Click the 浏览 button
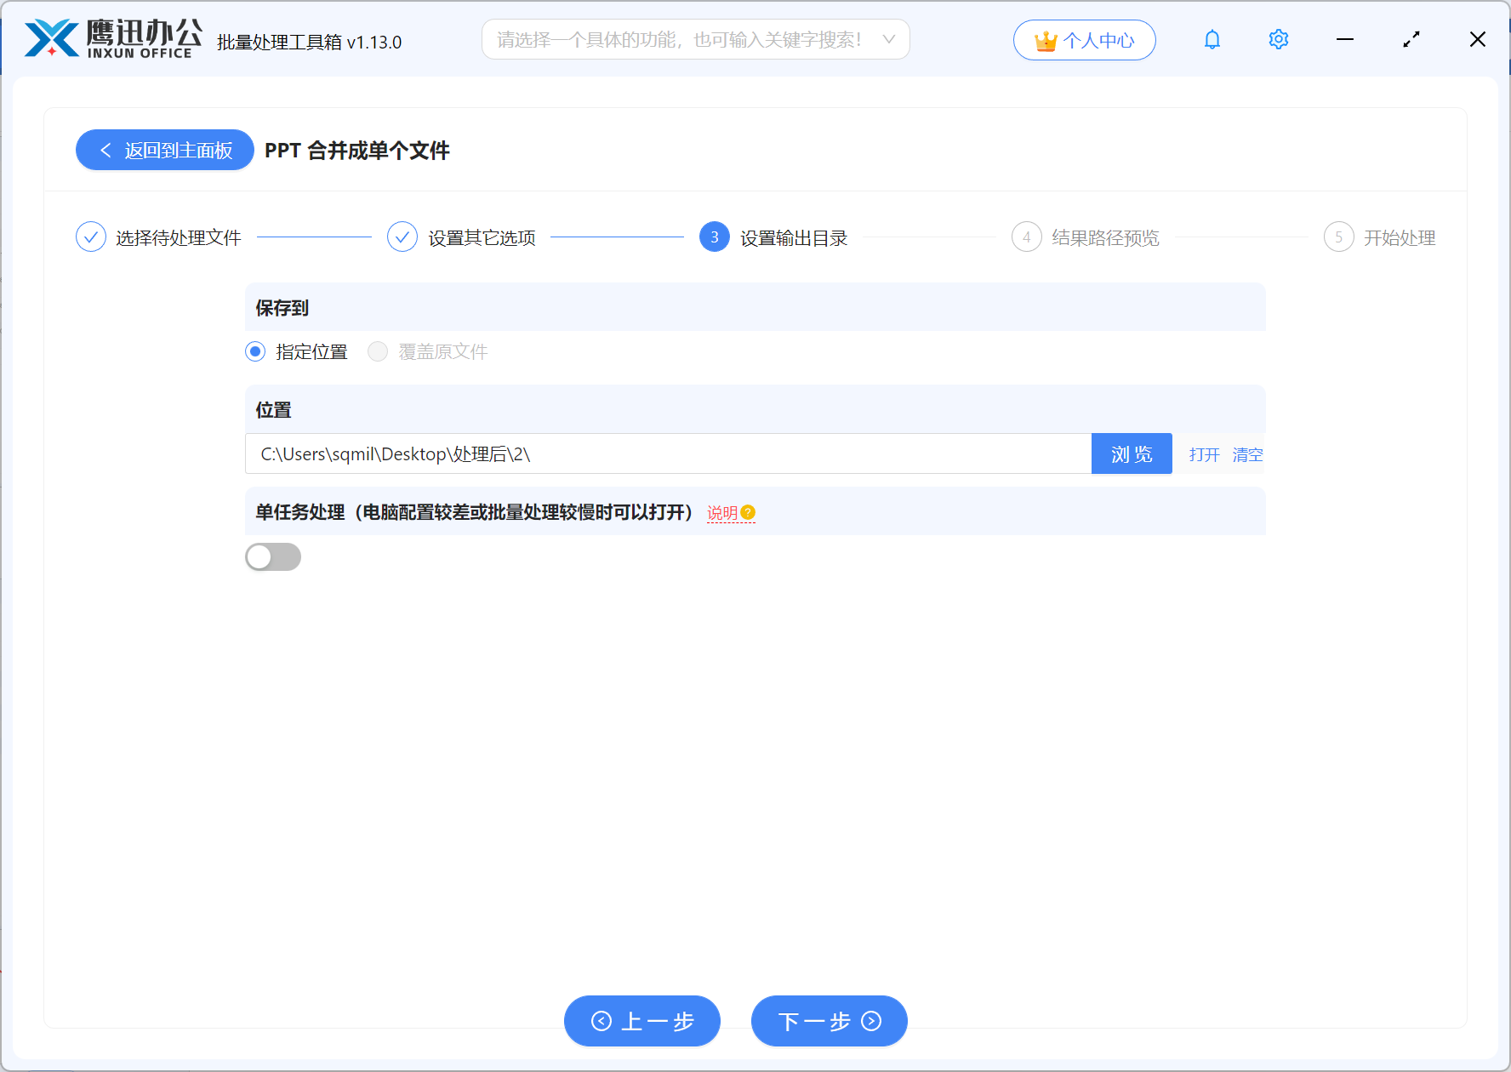This screenshot has height=1072, width=1511. click(x=1132, y=453)
